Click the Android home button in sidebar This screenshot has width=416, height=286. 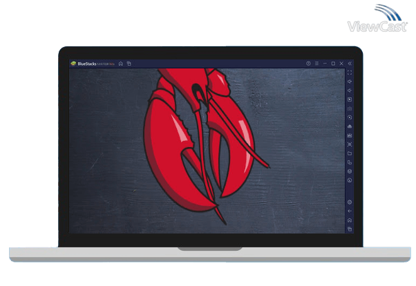[350, 220]
